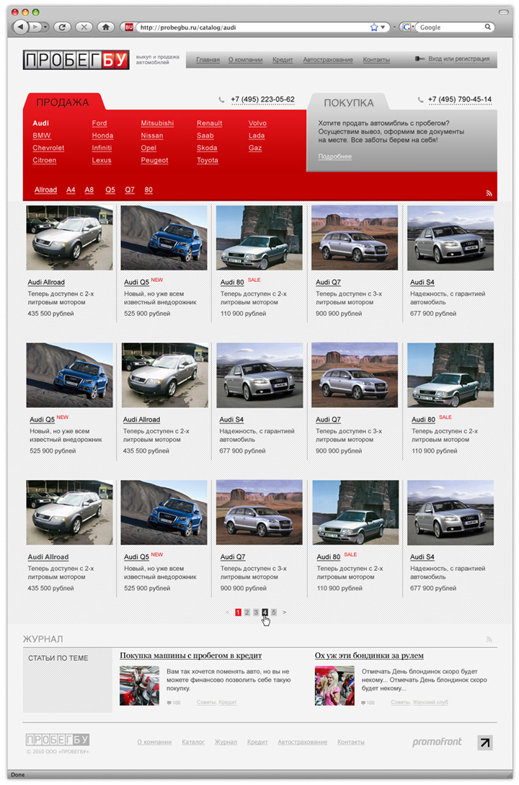Go to page 3 in pagination
This screenshot has width=519, height=785.
[256, 612]
